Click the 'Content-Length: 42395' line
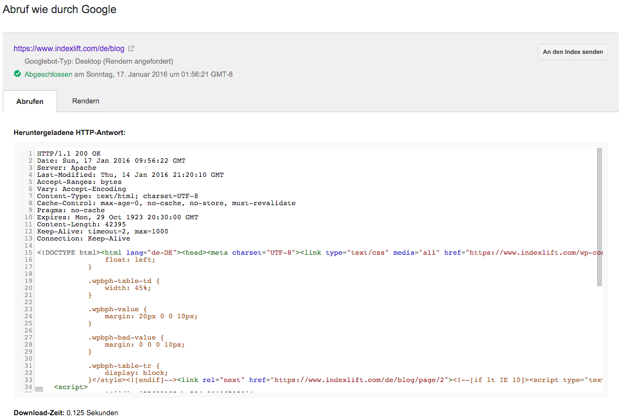The image size is (620, 419). point(82,224)
